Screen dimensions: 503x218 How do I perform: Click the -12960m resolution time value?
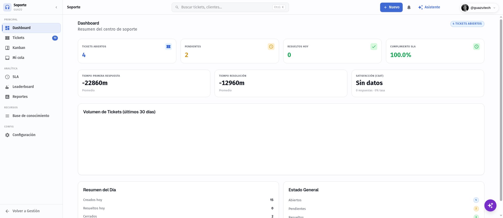[232, 83]
